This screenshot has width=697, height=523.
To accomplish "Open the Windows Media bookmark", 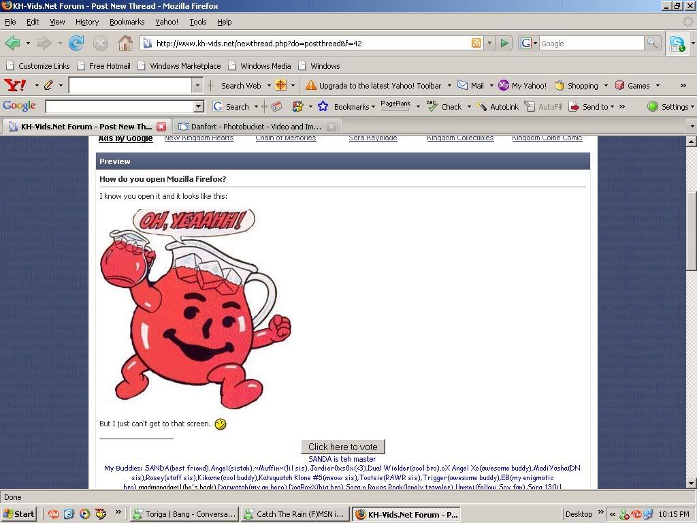I will click(260, 66).
